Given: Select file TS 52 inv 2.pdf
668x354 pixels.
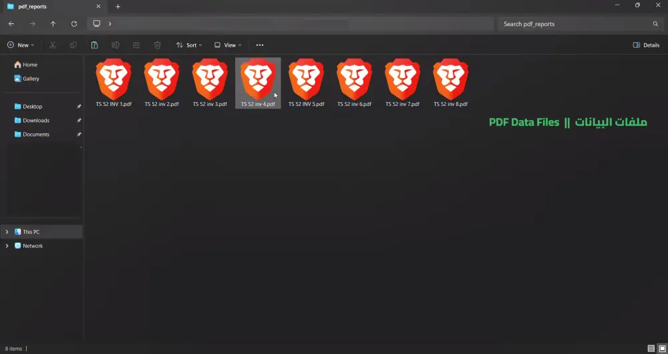Looking at the screenshot, I should (162, 83).
